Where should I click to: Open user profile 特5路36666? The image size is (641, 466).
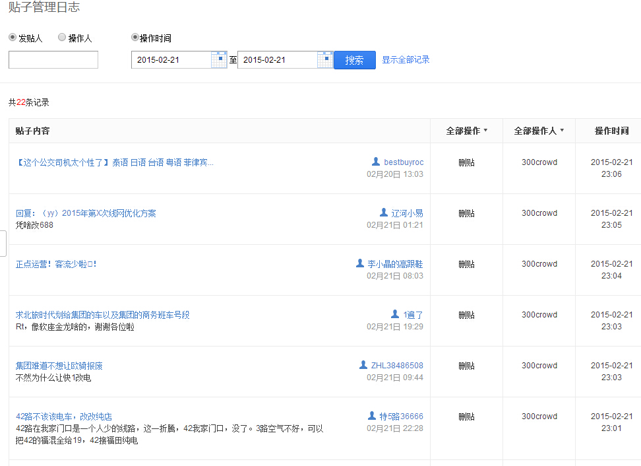click(x=402, y=416)
